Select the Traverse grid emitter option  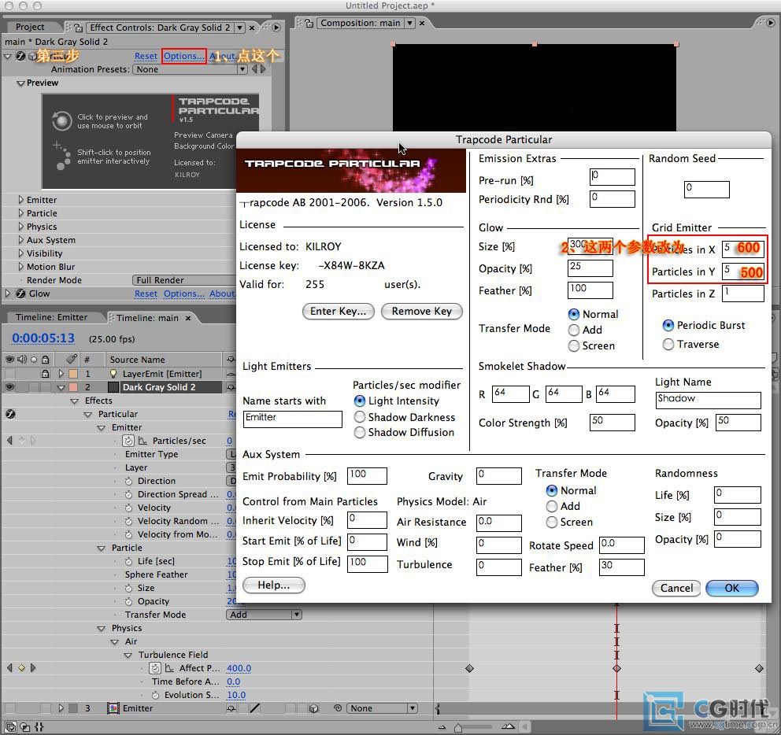coord(668,345)
